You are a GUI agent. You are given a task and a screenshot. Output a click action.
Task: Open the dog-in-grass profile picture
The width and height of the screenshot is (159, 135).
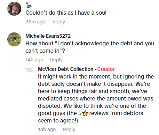point(14,39)
